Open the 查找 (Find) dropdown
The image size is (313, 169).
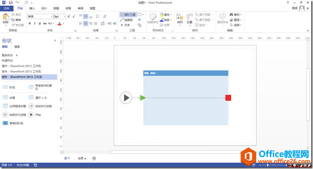point(236,15)
